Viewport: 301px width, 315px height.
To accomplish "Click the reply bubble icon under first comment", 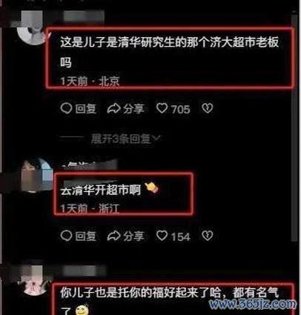I will click(x=66, y=108).
